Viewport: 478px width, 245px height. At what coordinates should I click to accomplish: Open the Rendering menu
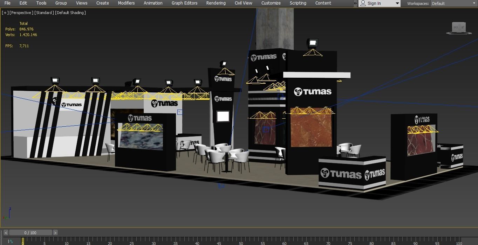216,3
